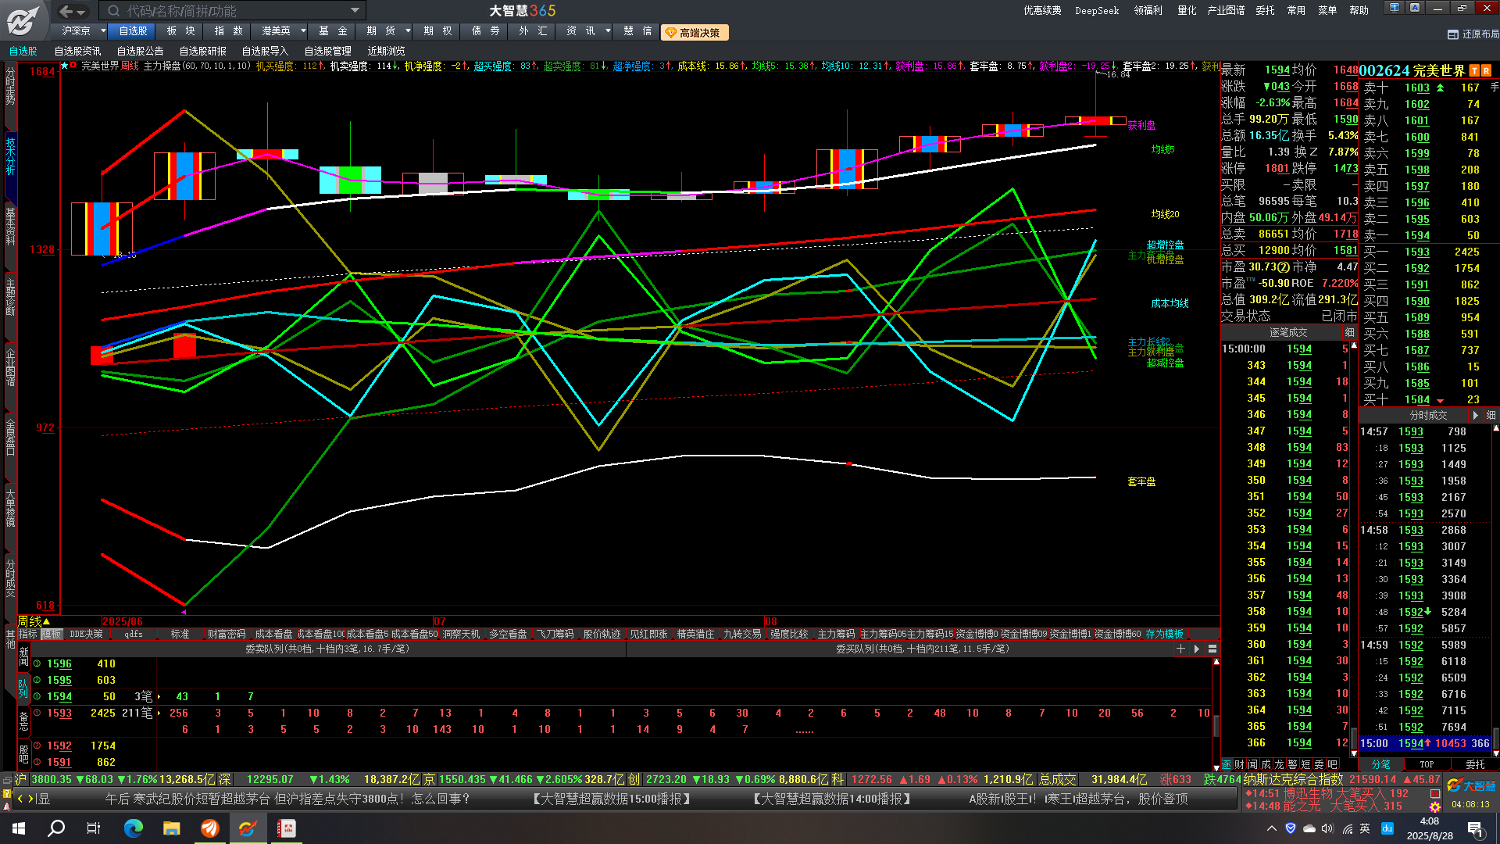The width and height of the screenshot is (1500, 844).
Task: Click the 周线 period selector
Action: (x=33, y=621)
